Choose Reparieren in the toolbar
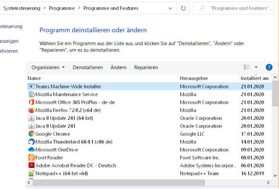The height and width of the screenshot is (189, 279). pos(146,67)
